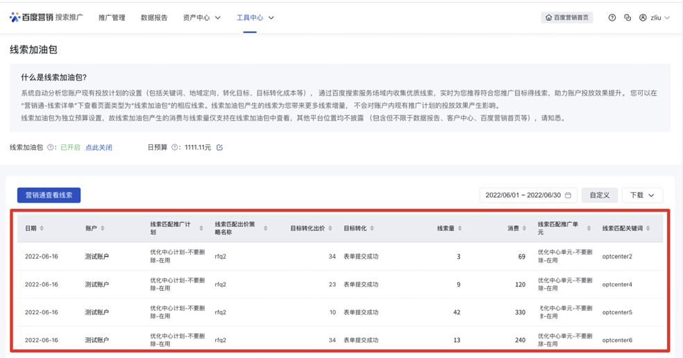Click the 营销通查看线索 button

click(49, 196)
